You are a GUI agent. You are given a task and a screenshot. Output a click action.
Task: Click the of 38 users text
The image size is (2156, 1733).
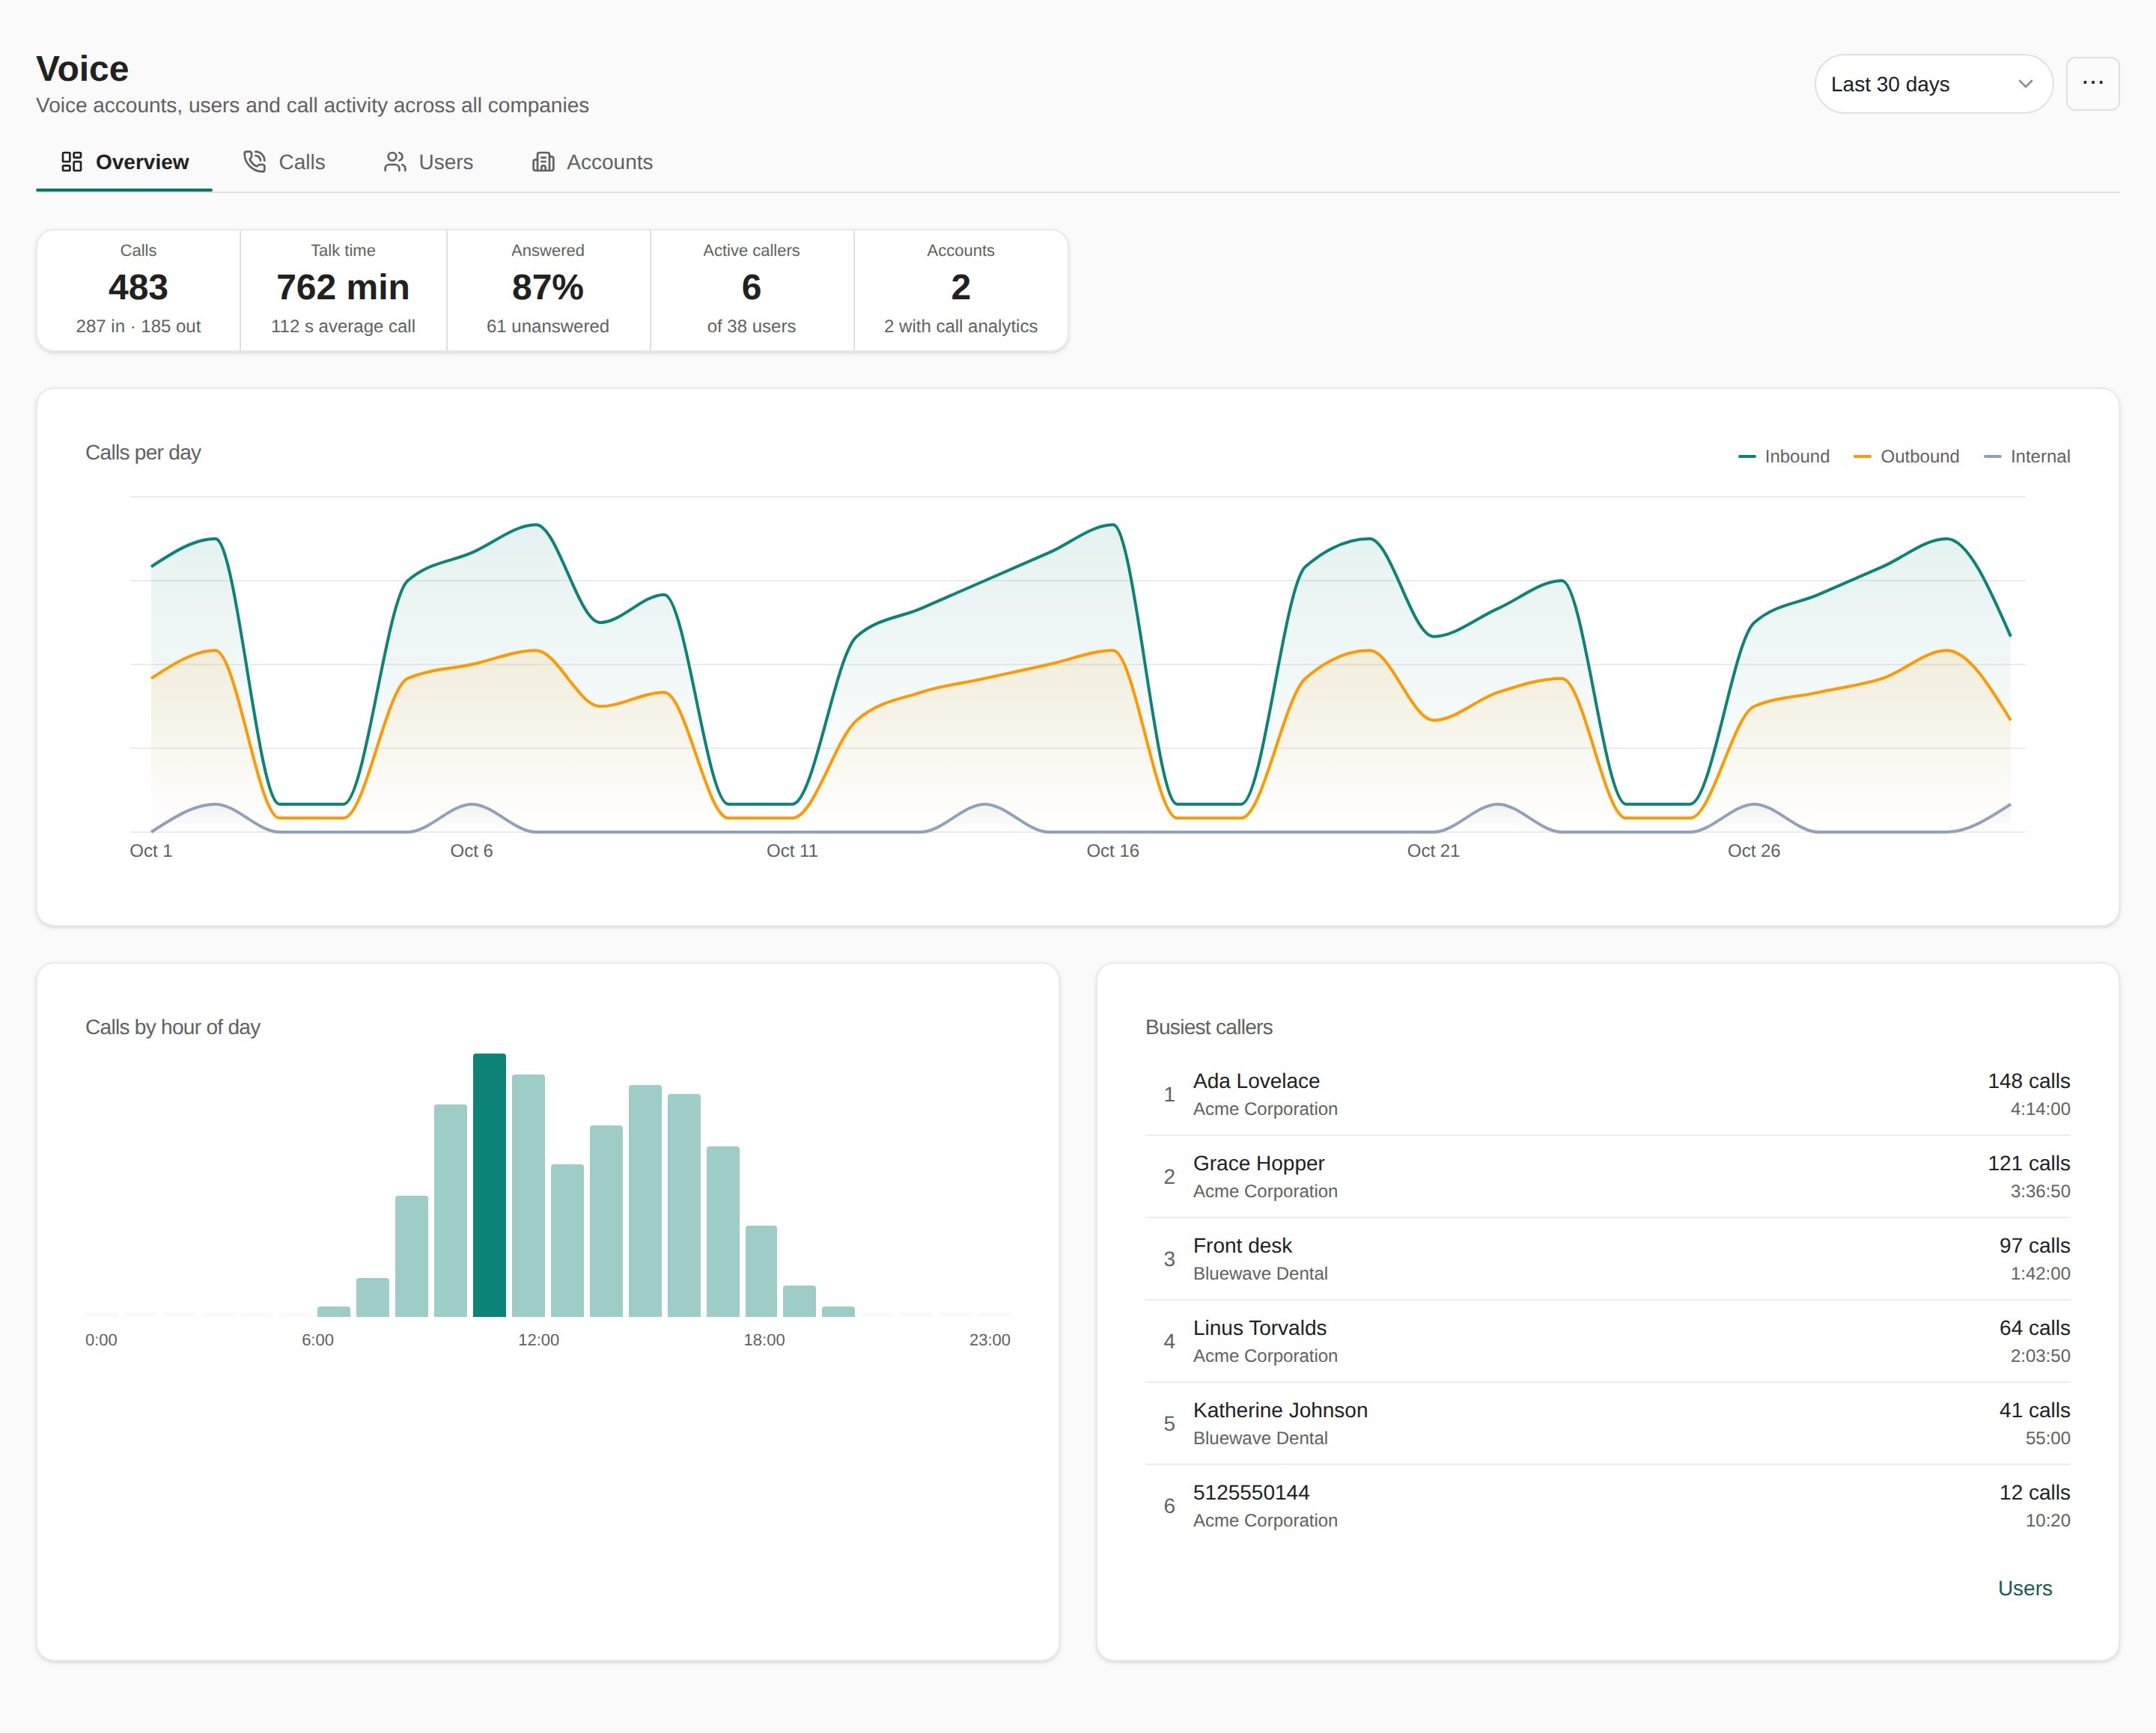(x=752, y=325)
